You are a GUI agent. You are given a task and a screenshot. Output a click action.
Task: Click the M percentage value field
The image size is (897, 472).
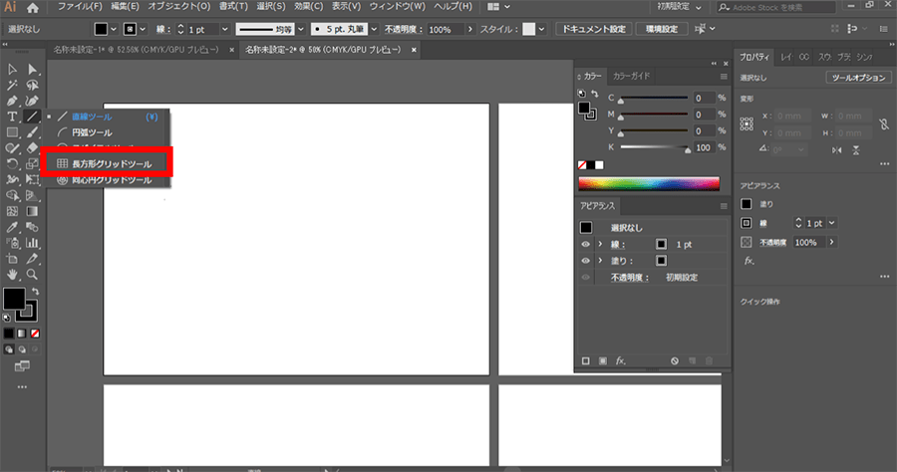point(704,115)
